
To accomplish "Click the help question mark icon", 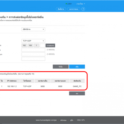I will (83, 9).
